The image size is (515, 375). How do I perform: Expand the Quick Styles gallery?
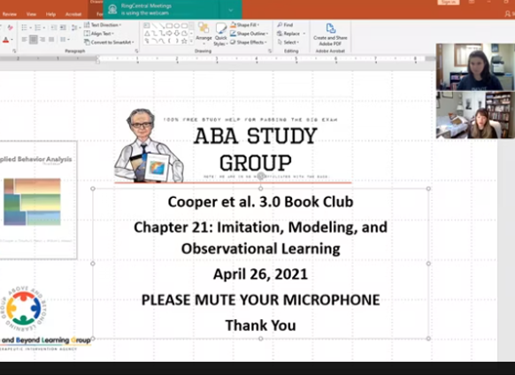pos(220,34)
